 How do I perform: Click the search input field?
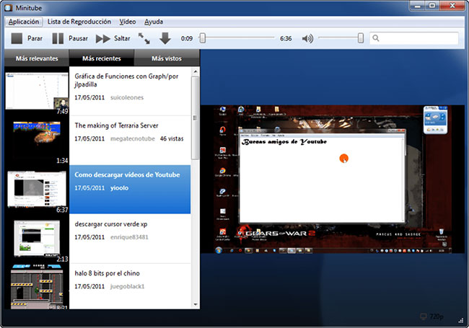pos(414,38)
